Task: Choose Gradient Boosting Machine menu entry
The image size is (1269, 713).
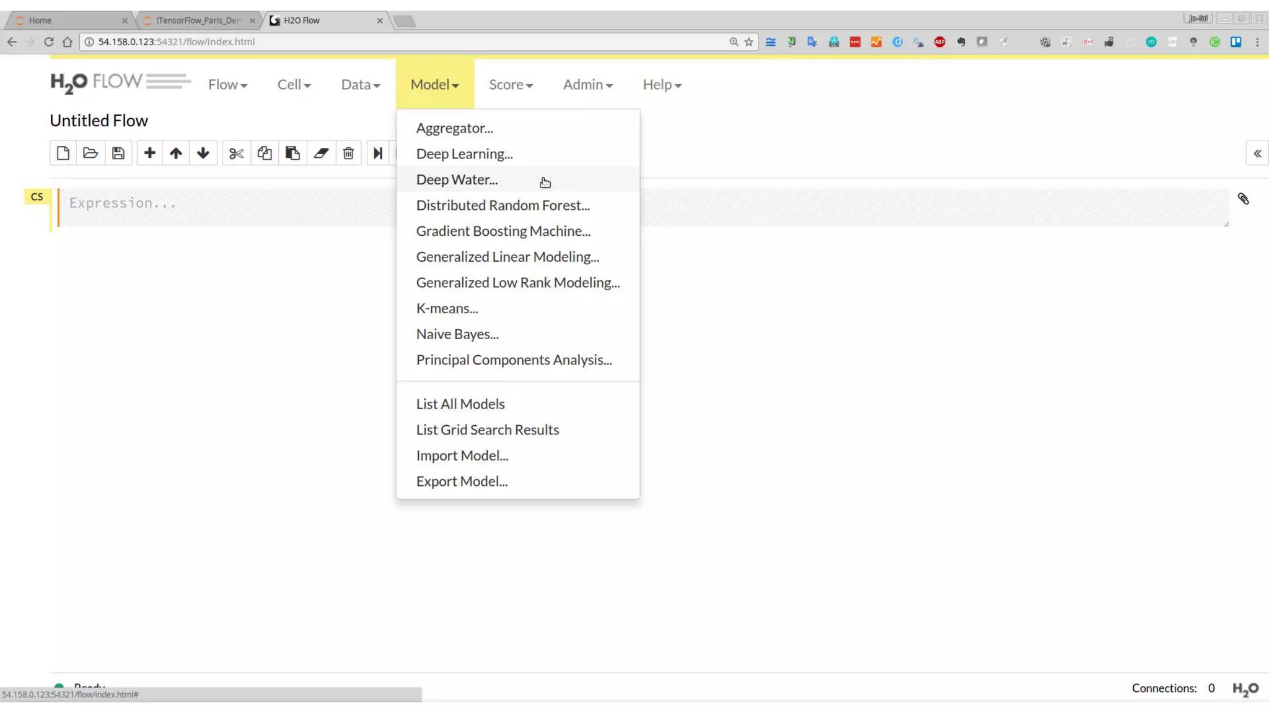Action: point(503,231)
